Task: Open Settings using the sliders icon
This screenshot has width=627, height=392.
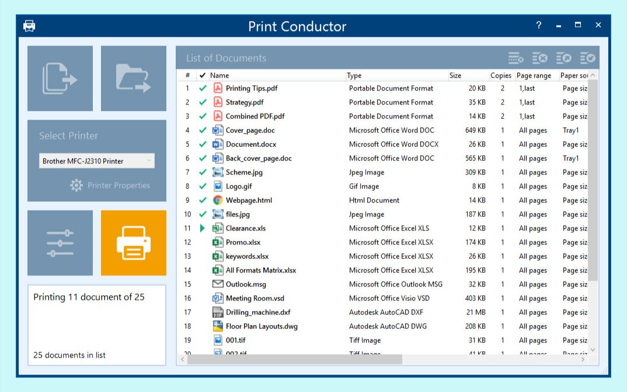Action: coord(60,243)
